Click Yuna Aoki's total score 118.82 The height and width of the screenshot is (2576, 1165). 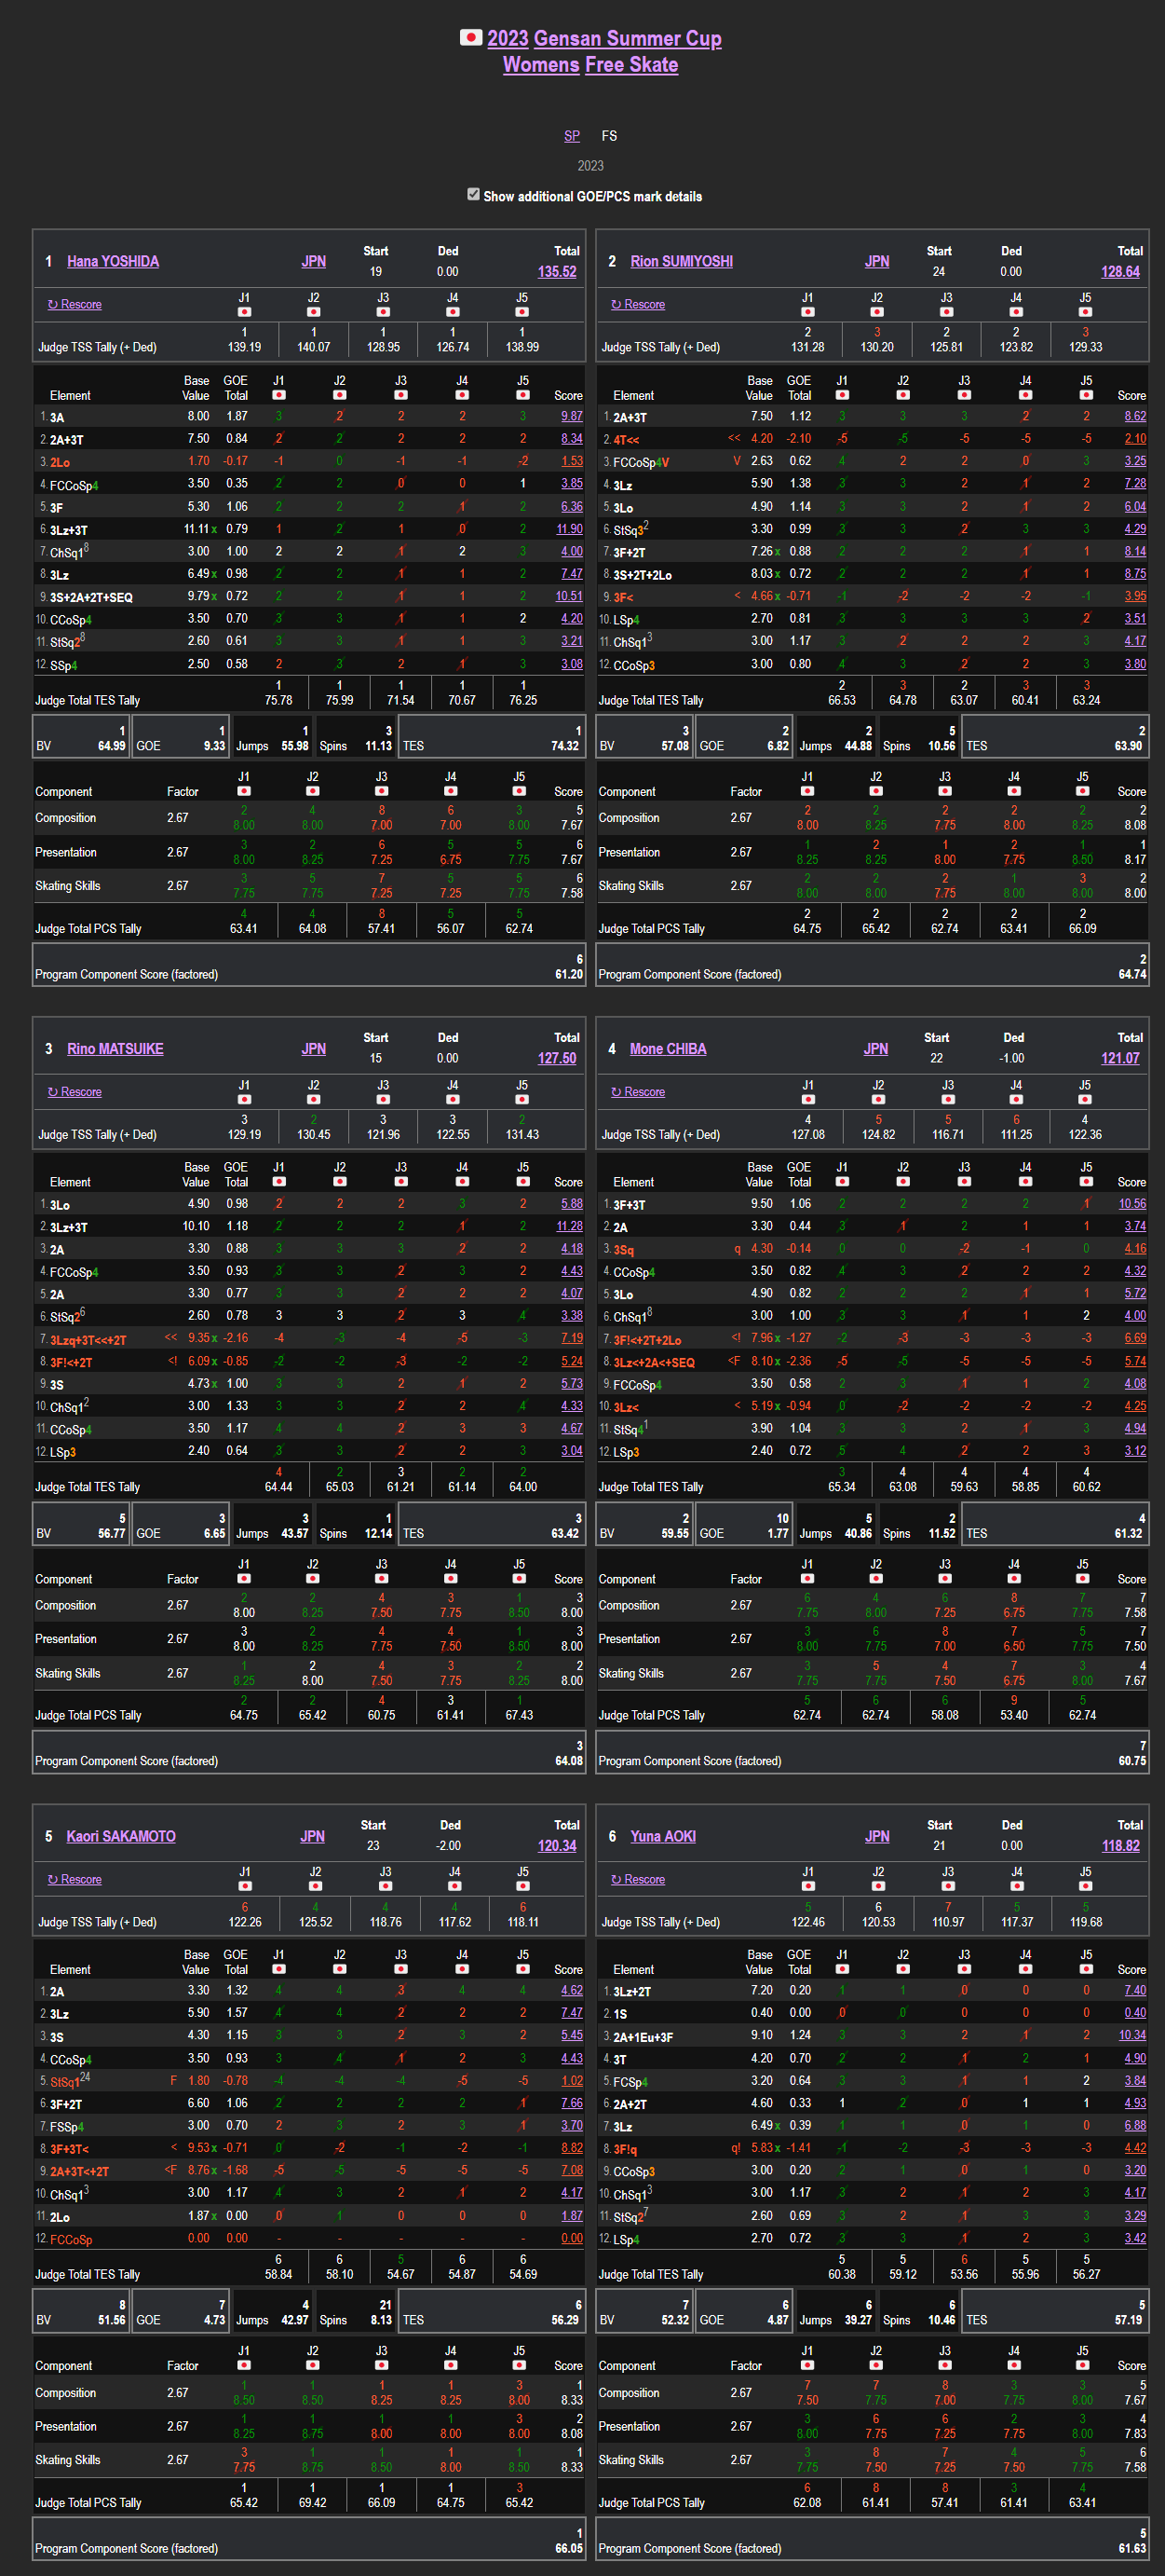1120,1846
